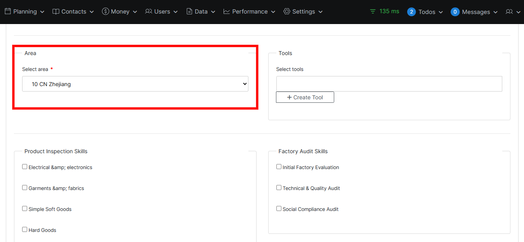Expand the Messages dropdown
The image size is (524, 242).
(474, 12)
